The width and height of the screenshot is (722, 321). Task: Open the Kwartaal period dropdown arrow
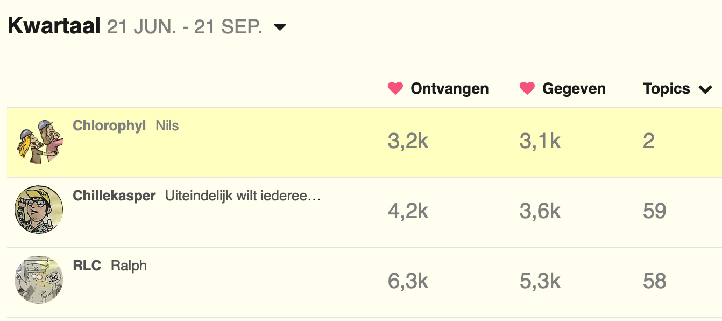click(x=280, y=27)
